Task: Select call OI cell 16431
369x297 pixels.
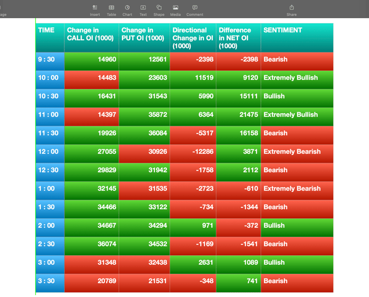Action: [92, 98]
